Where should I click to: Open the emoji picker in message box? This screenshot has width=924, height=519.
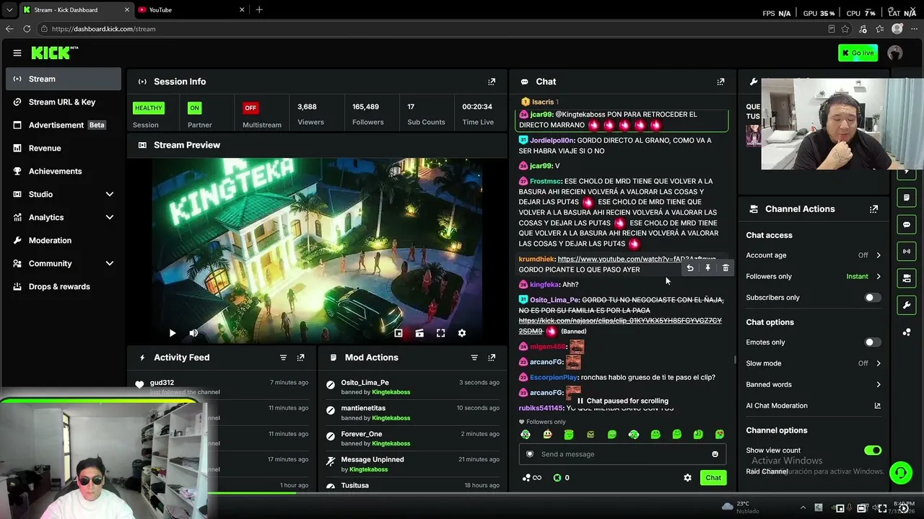click(715, 454)
